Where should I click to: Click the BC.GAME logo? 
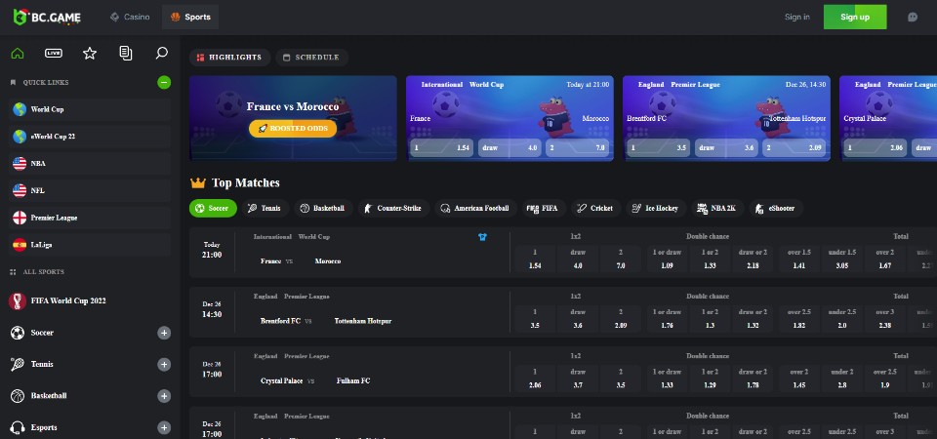[47, 17]
